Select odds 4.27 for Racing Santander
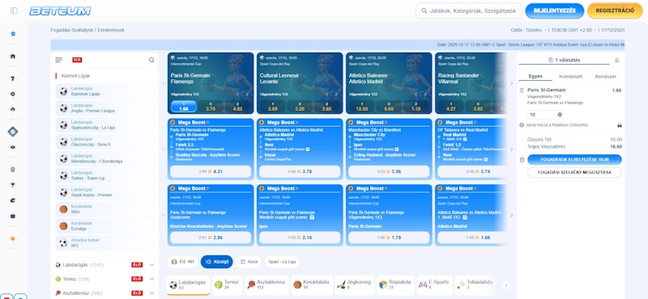 coord(451,107)
